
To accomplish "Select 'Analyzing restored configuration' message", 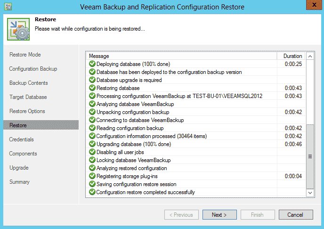I will [132, 168].
